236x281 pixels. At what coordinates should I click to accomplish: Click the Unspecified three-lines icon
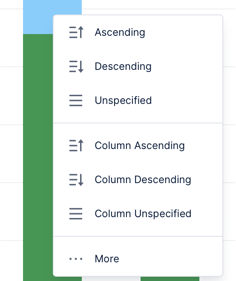(76, 100)
